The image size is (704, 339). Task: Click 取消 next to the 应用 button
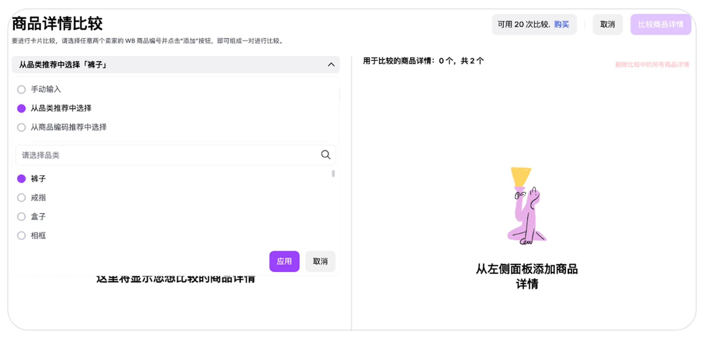pos(320,261)
